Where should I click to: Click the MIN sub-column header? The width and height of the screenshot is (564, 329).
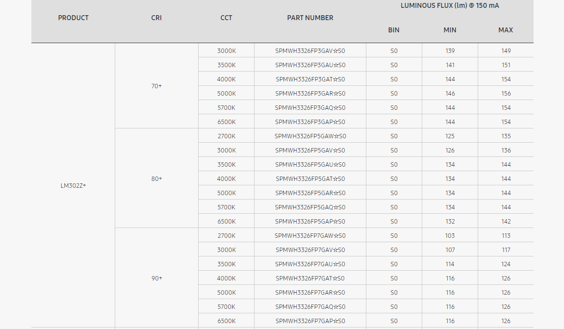click(x=450, y=30)
